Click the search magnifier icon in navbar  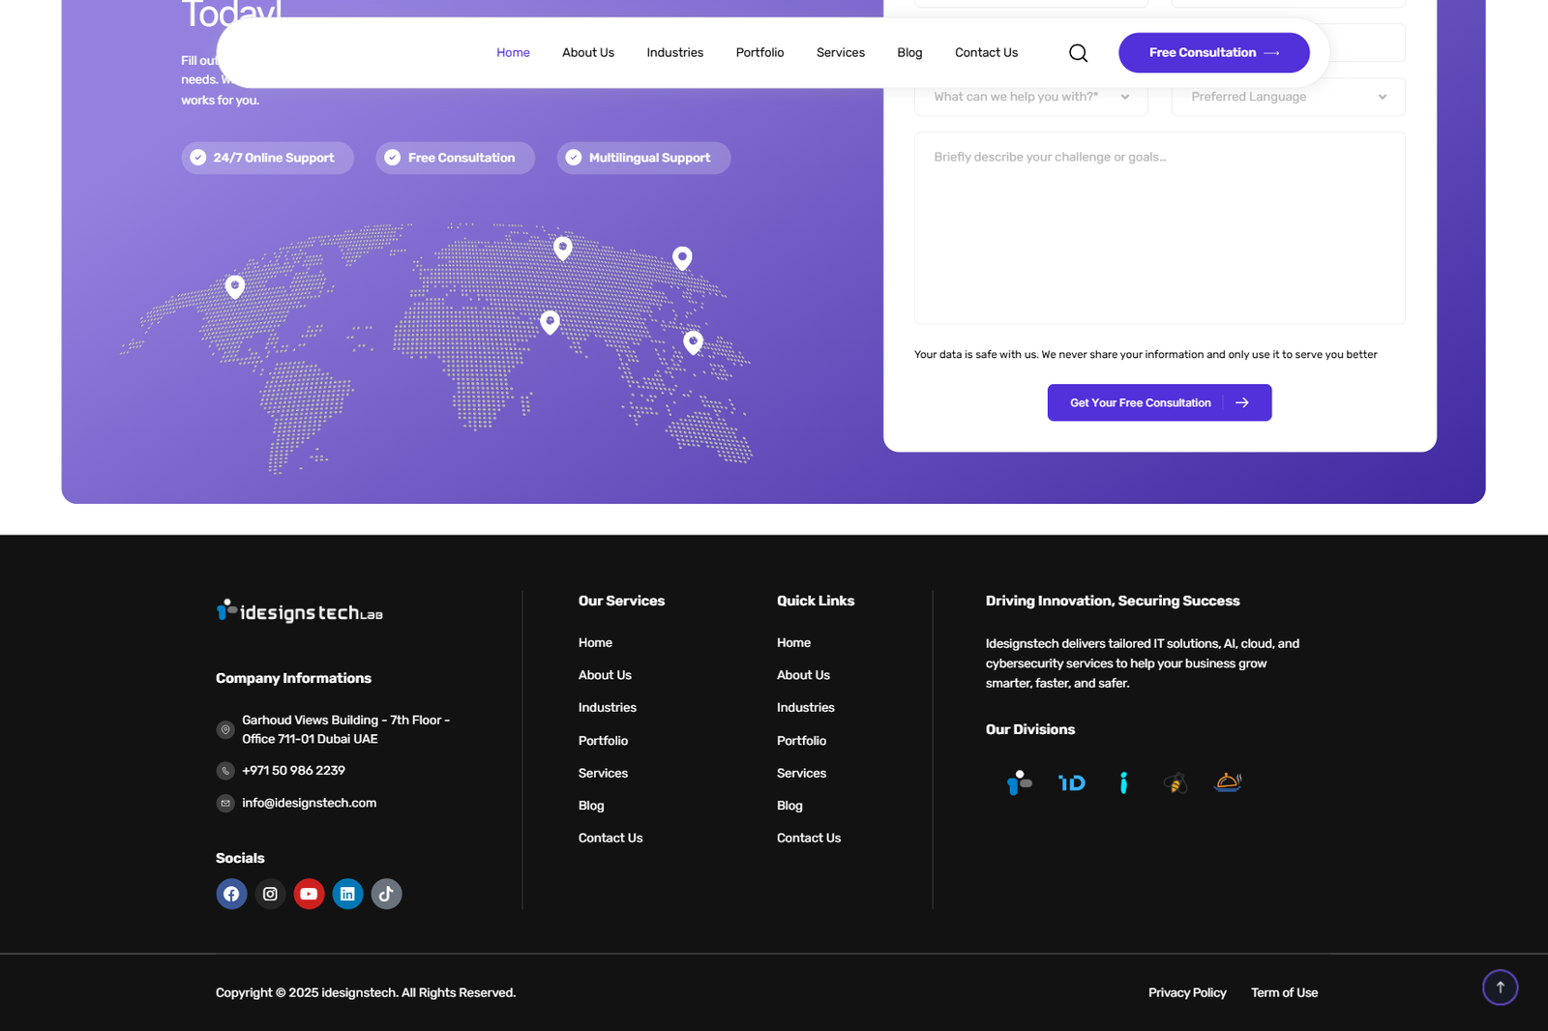tap(1078, 53)
